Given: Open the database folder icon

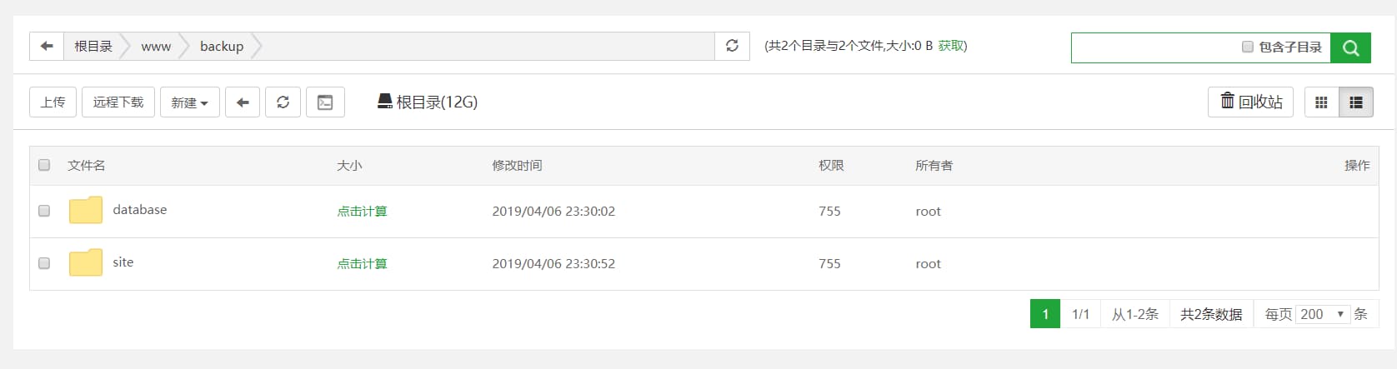Looking at the screenshot, I should (x=85, y=211).
